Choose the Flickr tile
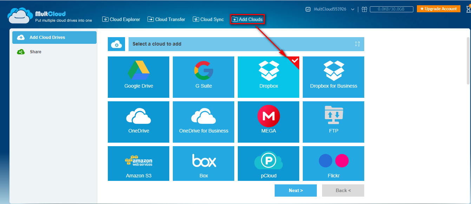This screenshot has height=204, width=471. 333,163
